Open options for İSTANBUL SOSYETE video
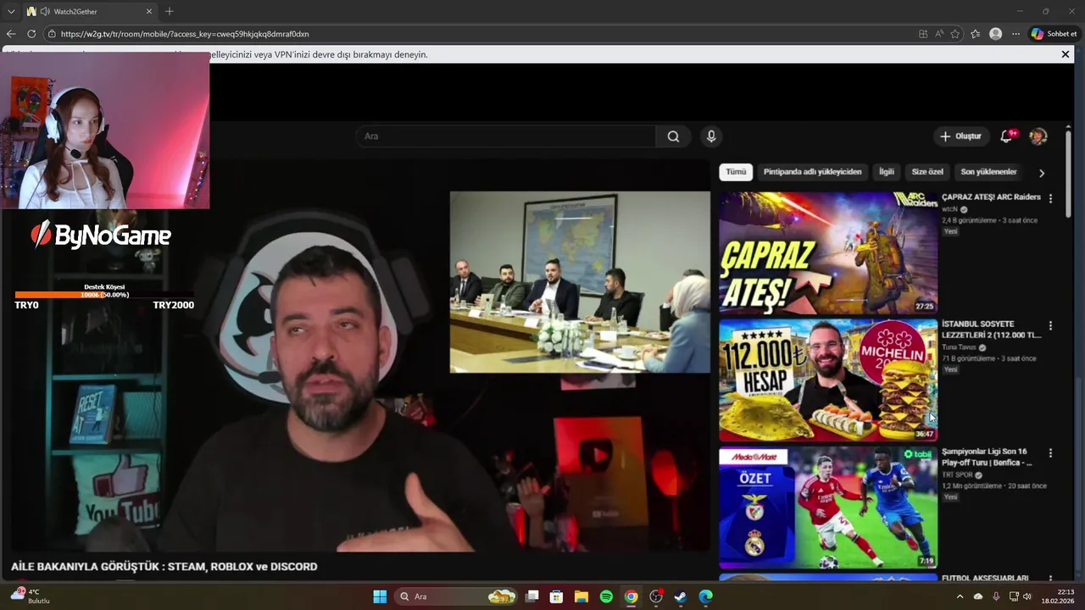 point(1050,325)
